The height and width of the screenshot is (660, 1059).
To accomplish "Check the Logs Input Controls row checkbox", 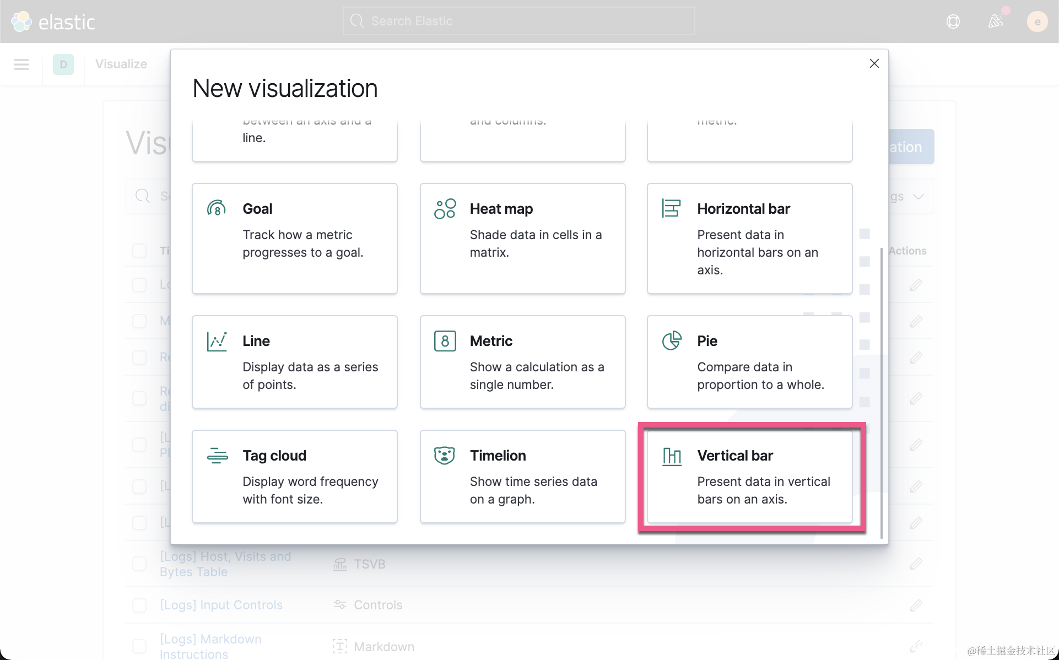I will click(x=139, y=605).
